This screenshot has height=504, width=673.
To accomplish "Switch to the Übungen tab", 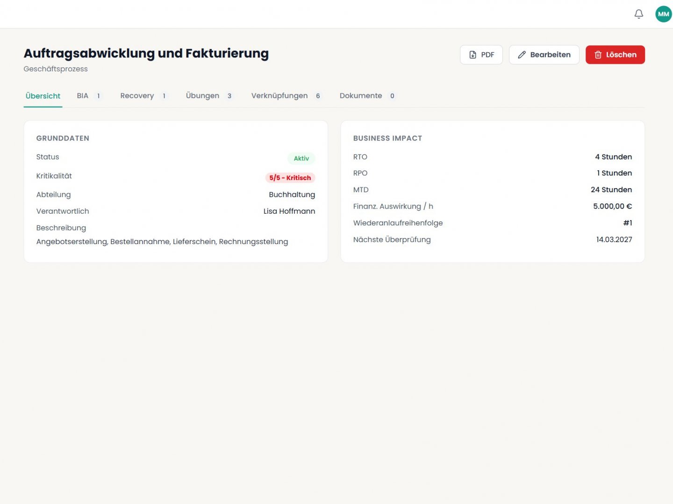I will pyautogui.click(x=202, y=96).
